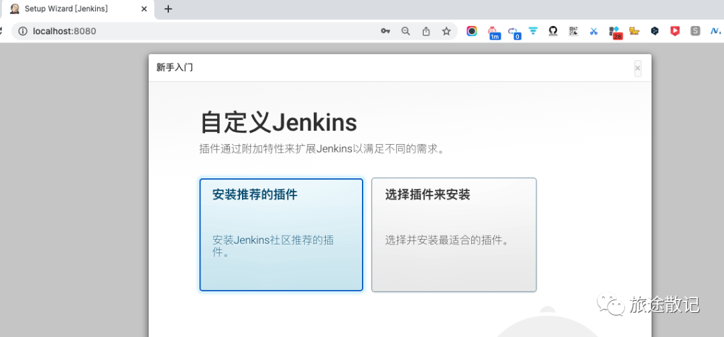This screenshot has width=724, height=337.
Task: Open the gray S extension
Action: tap(695, 31)
